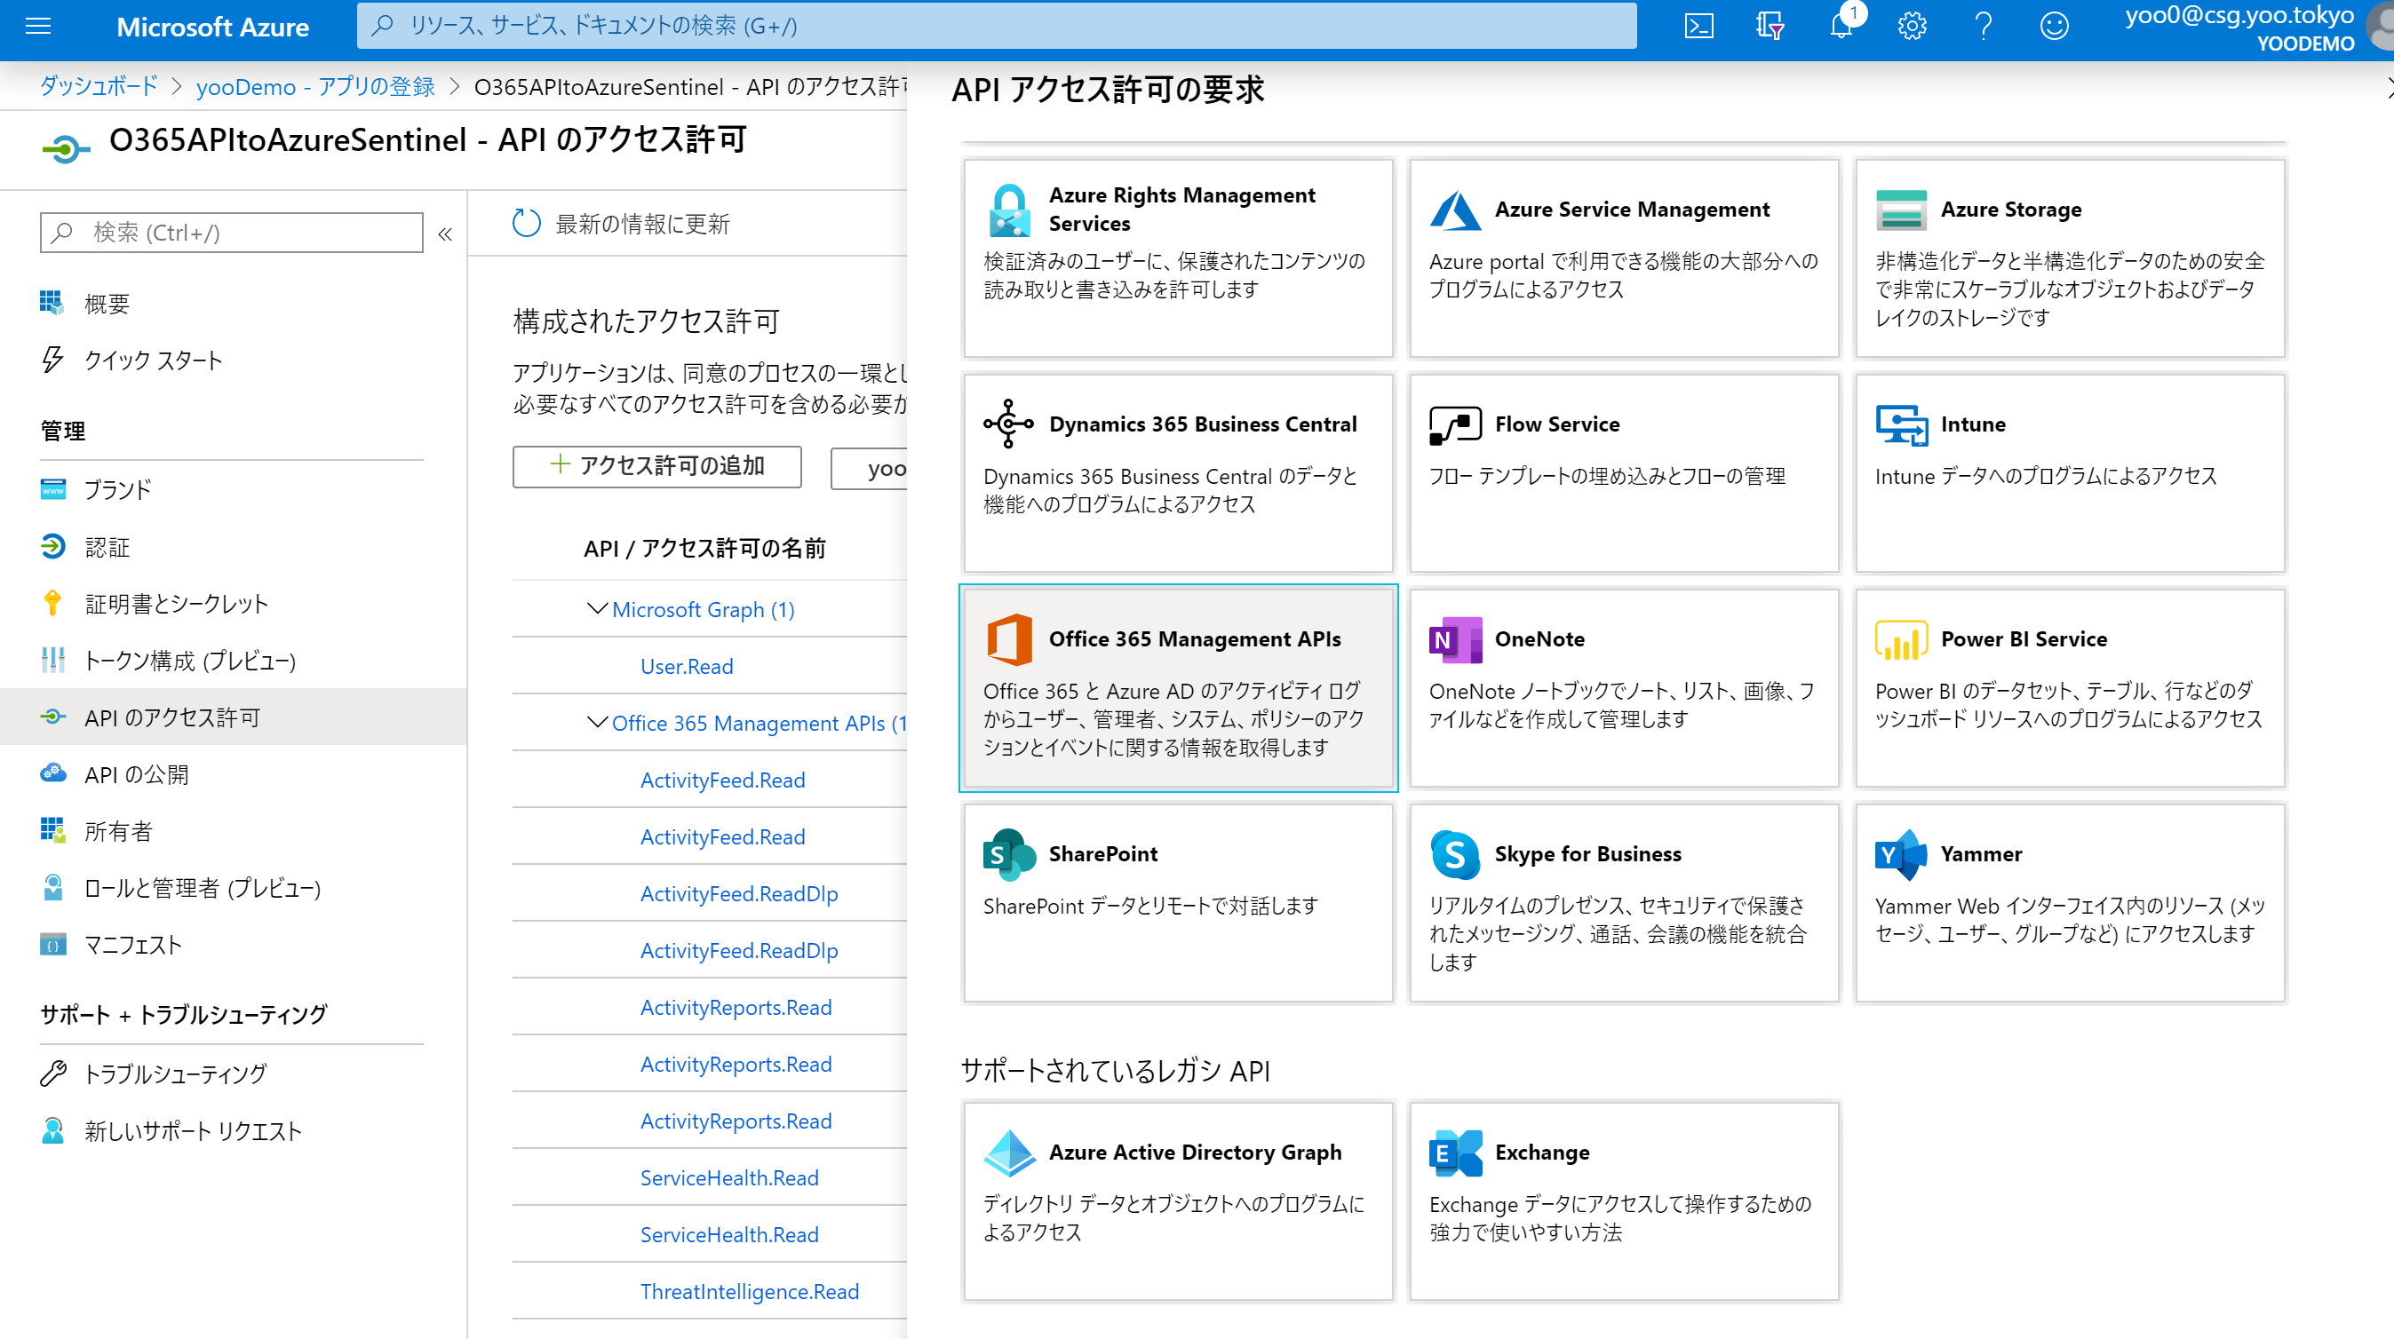Click the resource search field
Viewport: 2394px width, 1339px height.
coord(994,26)
